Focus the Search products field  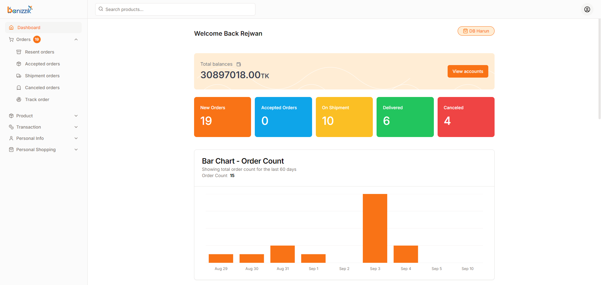175,9
